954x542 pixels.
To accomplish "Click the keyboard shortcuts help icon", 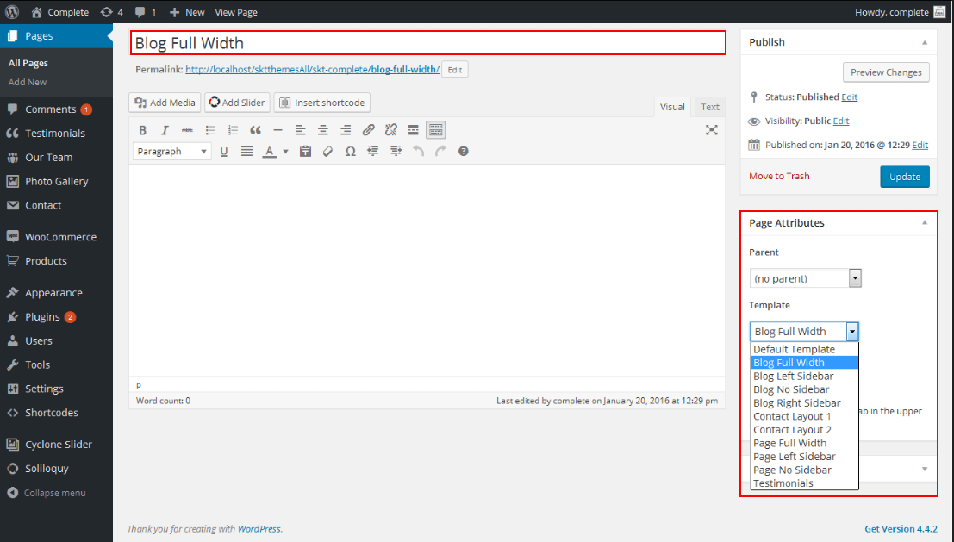I will click(464, 152).
